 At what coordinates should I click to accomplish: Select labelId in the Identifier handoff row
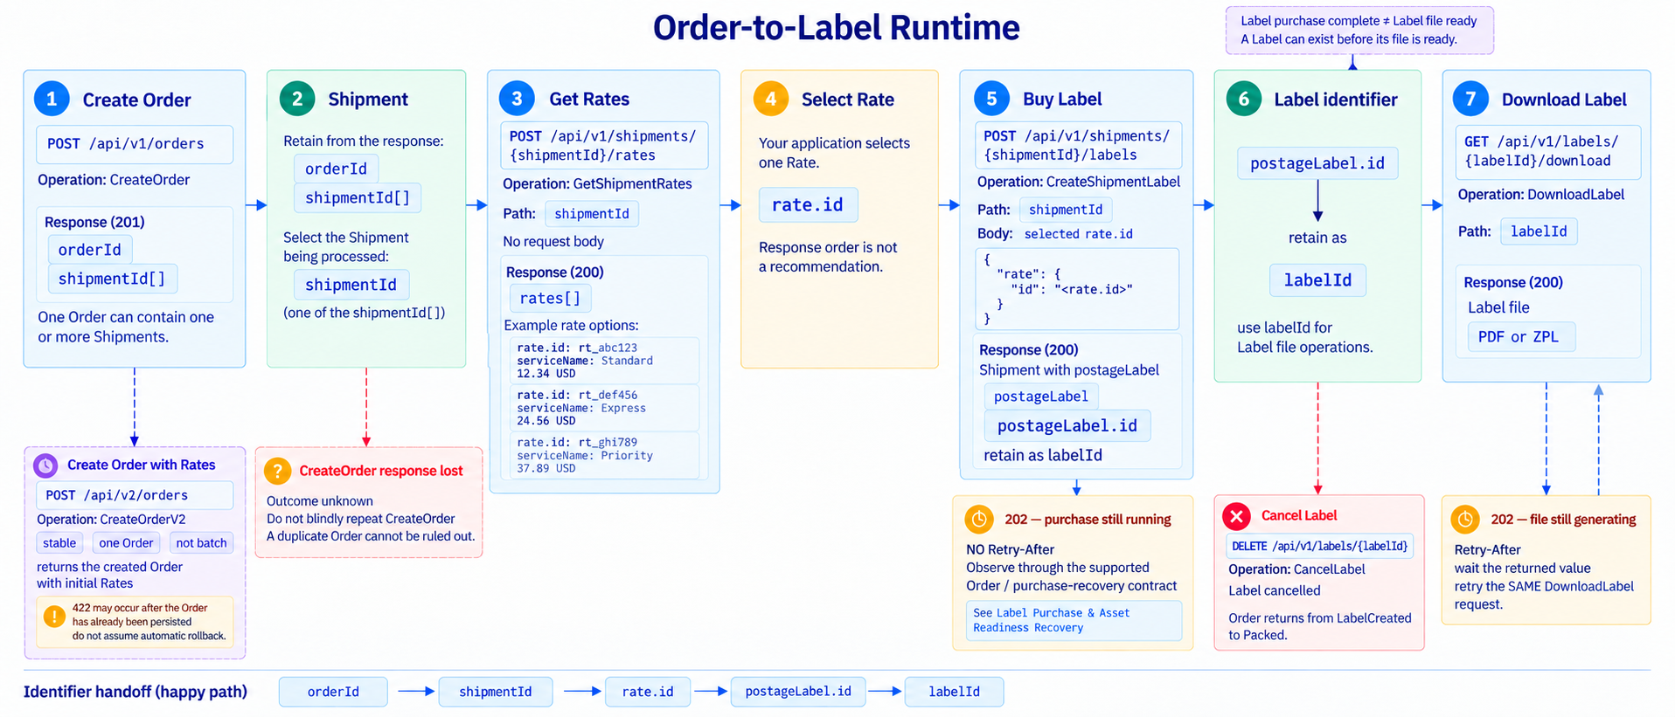click(954, 692)
